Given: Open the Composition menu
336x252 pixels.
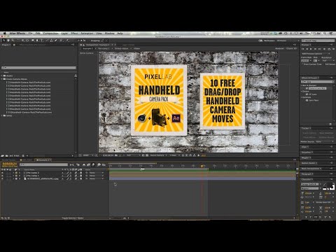Looking at the screenshot, I should coord(50,34).
